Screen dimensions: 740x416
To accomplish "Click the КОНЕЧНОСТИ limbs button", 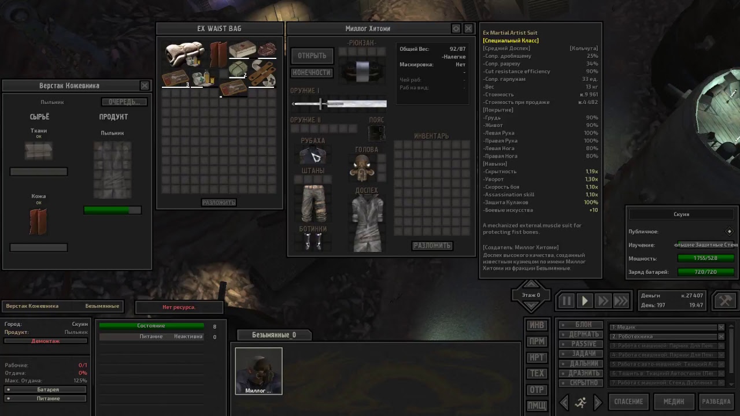I will [x=312, y=73].
